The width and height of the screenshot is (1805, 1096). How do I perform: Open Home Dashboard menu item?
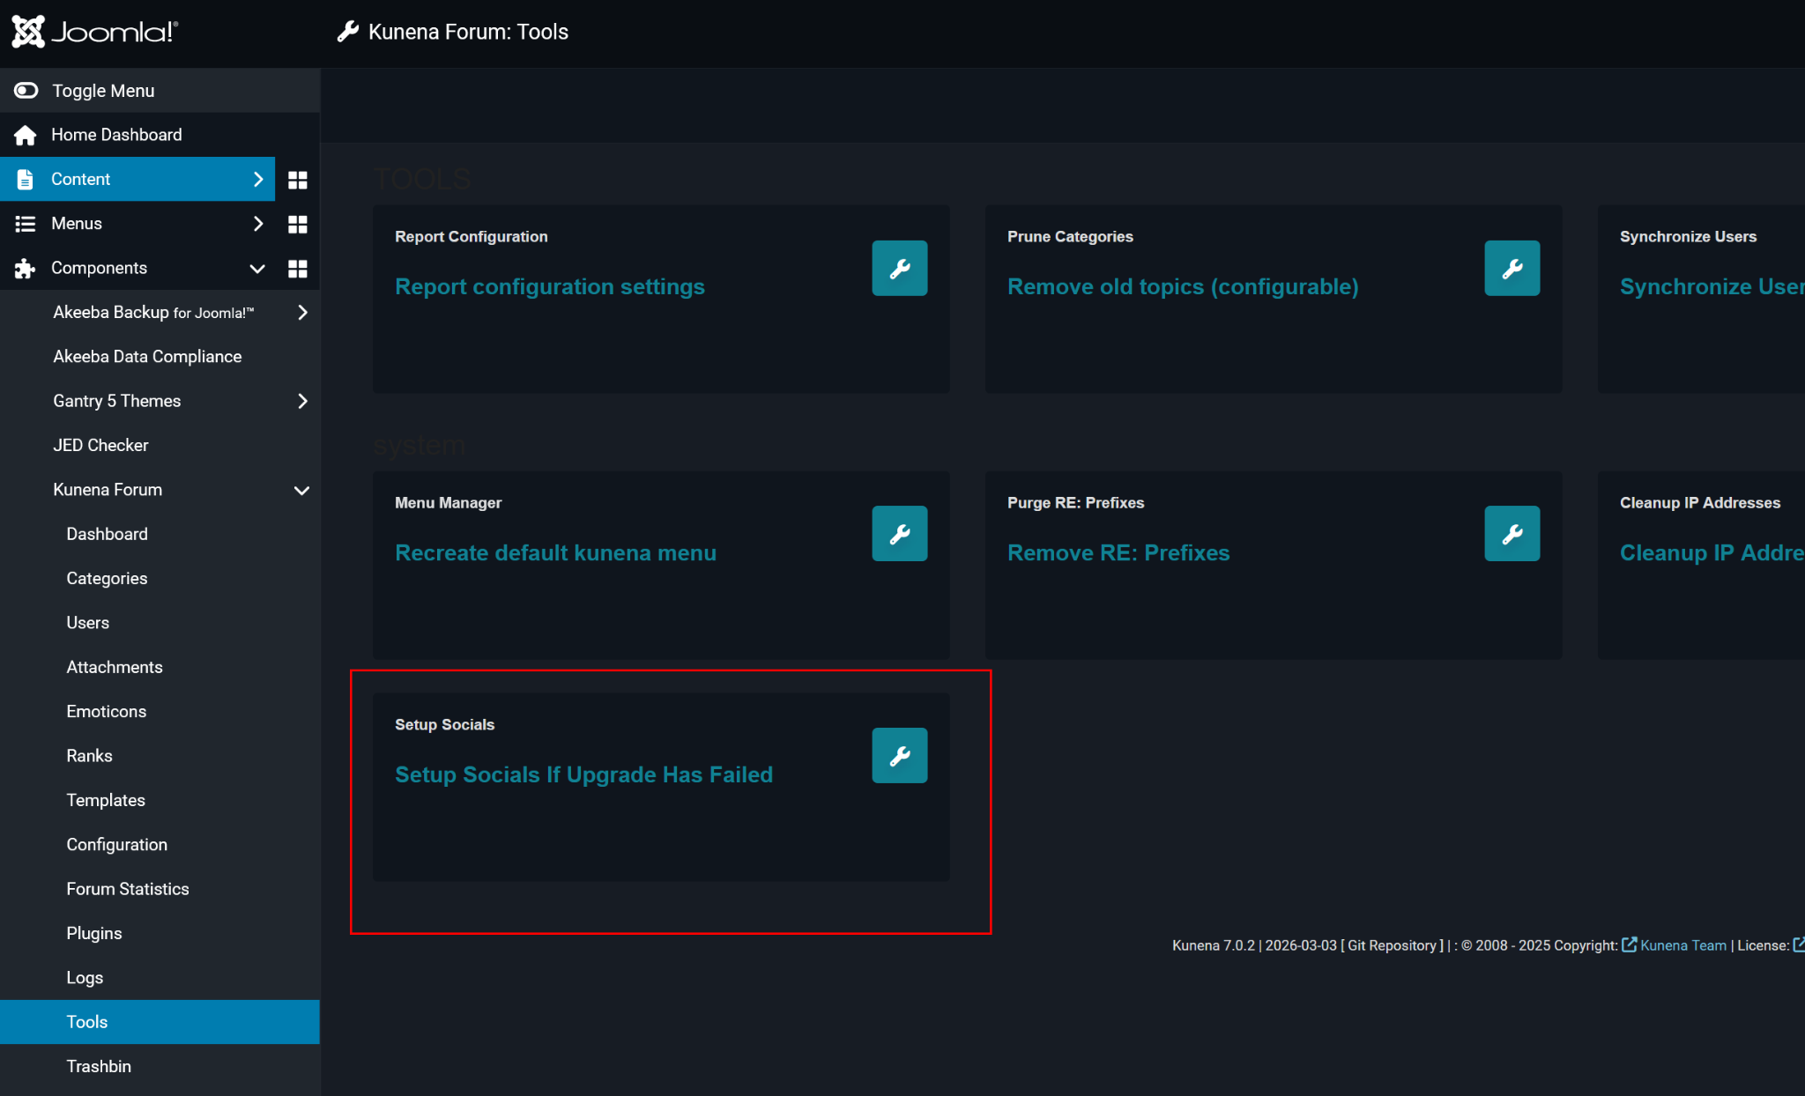116,135
